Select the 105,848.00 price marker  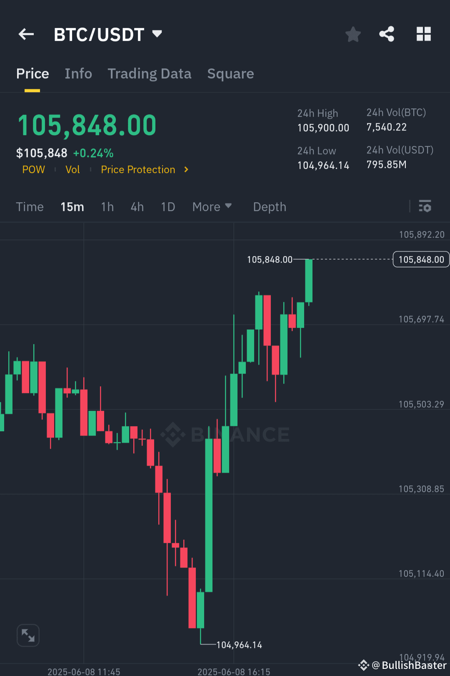coord(420,259)
